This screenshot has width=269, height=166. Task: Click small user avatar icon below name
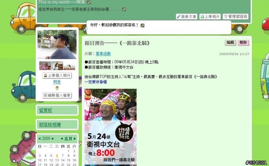(57, 88)
